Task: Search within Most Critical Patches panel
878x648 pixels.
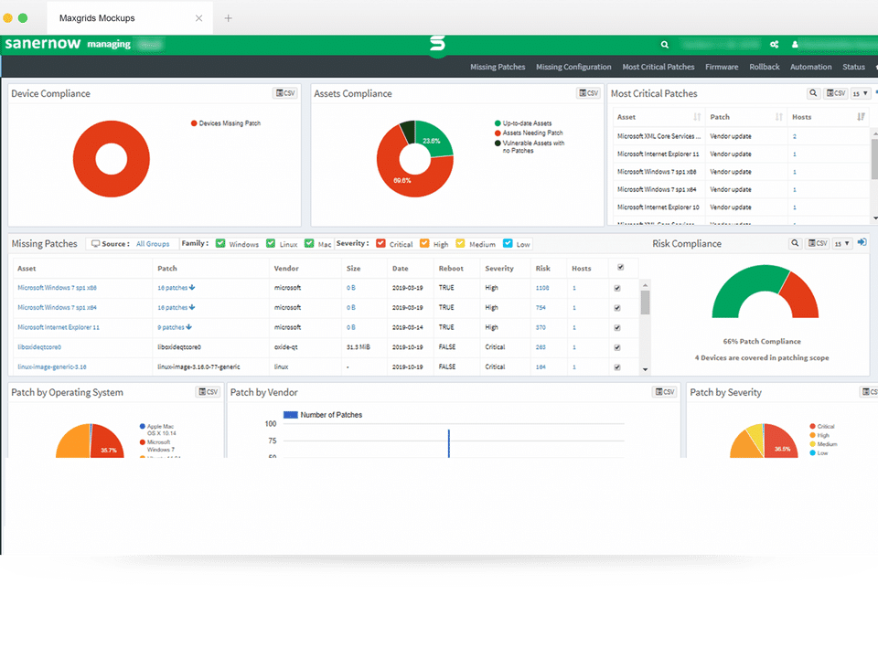Action: click(x=813, y=93)
